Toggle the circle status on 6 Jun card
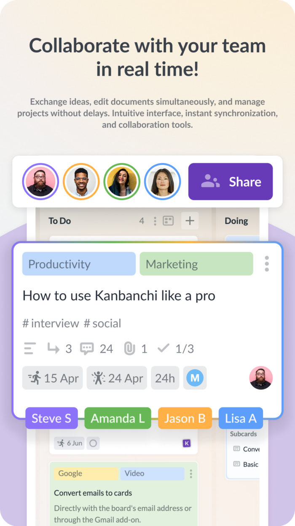This screenshot has width=295, height=526. pos(94,443)
